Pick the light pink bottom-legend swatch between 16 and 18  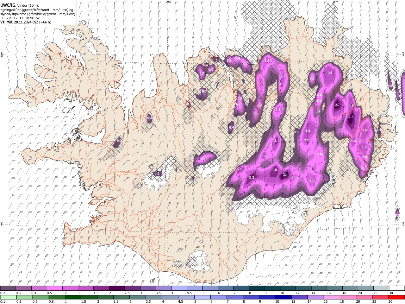[332, 297]
